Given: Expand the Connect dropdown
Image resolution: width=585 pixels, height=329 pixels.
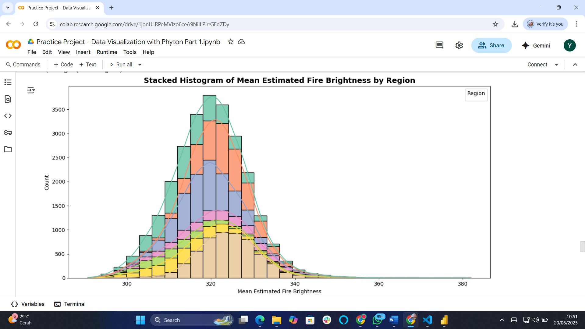Looking at the screenshot, I should [557, 64].
